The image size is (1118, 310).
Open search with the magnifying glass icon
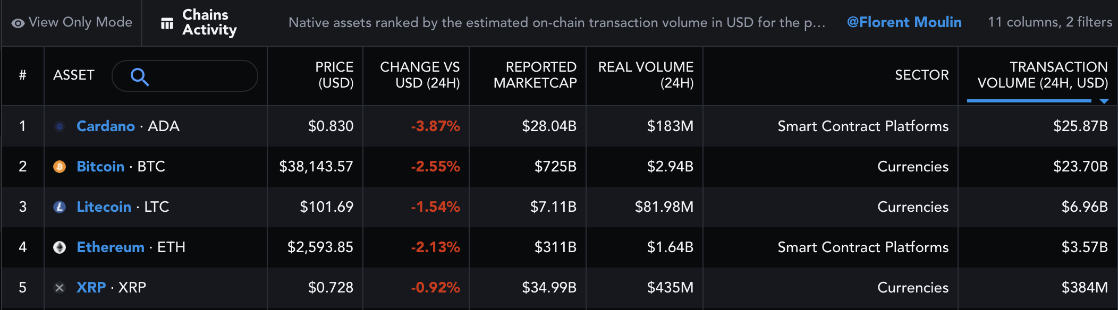point(139,76)
